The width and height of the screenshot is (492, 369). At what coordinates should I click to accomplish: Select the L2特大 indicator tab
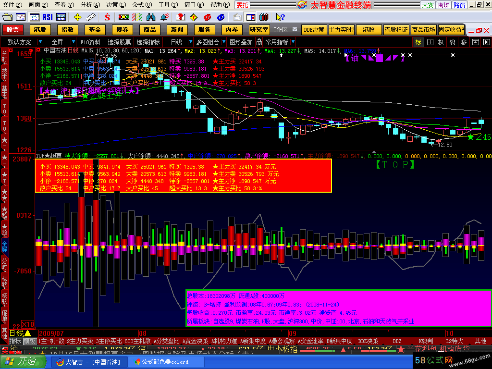click(455, 341)
